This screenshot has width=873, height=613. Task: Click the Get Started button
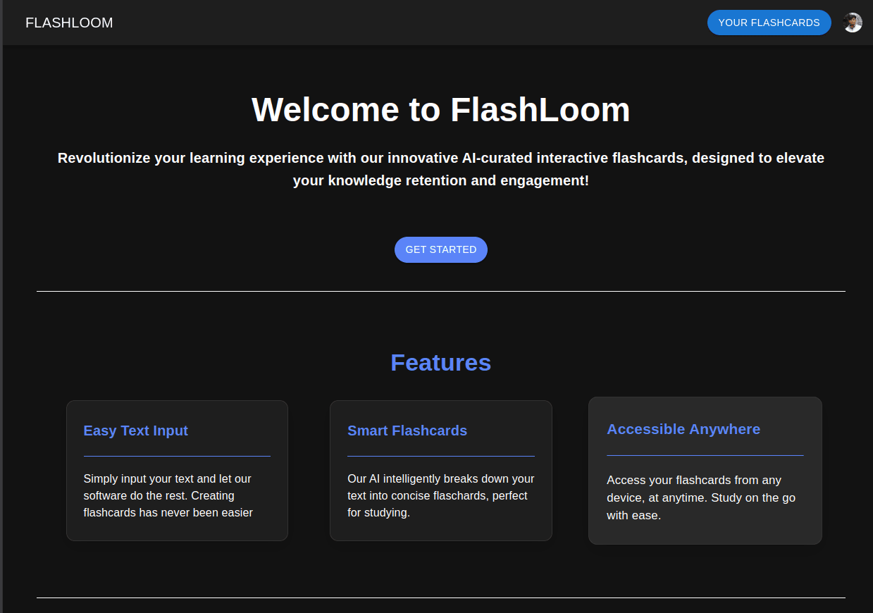pos(441,249)
